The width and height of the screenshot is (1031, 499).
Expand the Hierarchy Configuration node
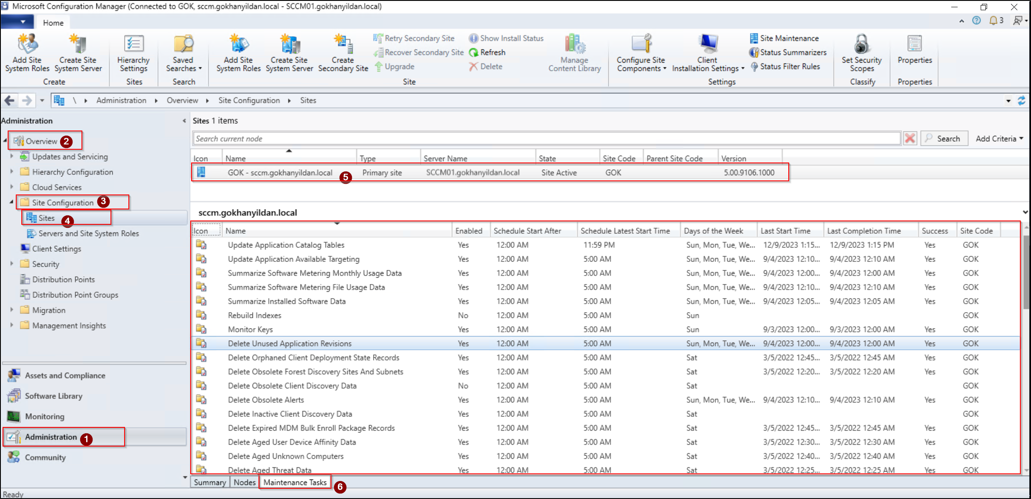point(12,172)
